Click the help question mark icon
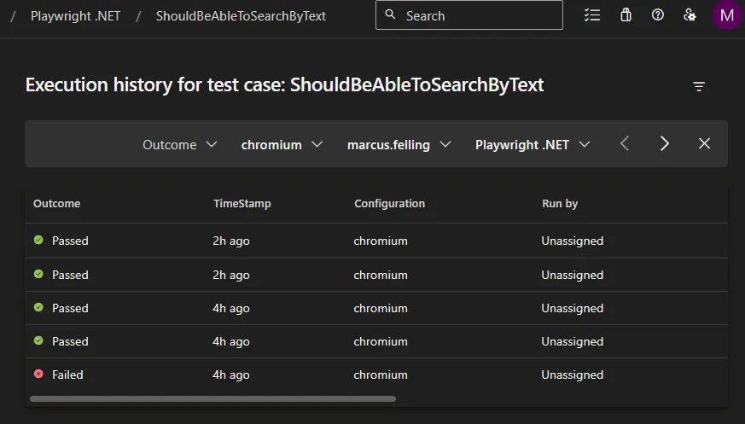 click(x=658, y=15)
